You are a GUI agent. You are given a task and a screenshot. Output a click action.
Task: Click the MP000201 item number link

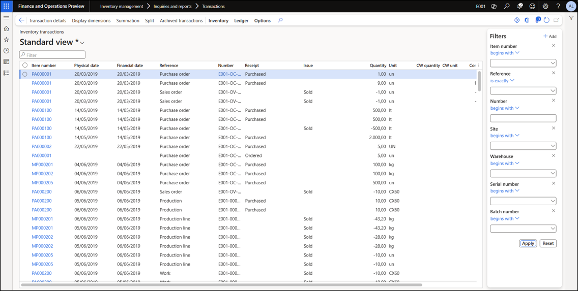coord(42,165)
